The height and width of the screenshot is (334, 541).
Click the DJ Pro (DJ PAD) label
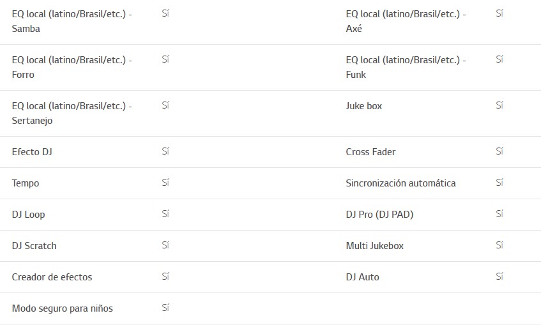pos(379,215)
